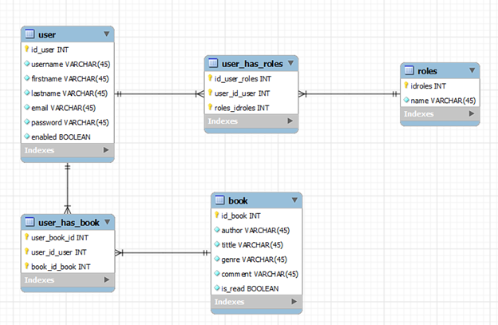This screenshot has width=498, height=325.
Task: Select the enabled BOOLEAN column
Action: (x=61, y=137)
